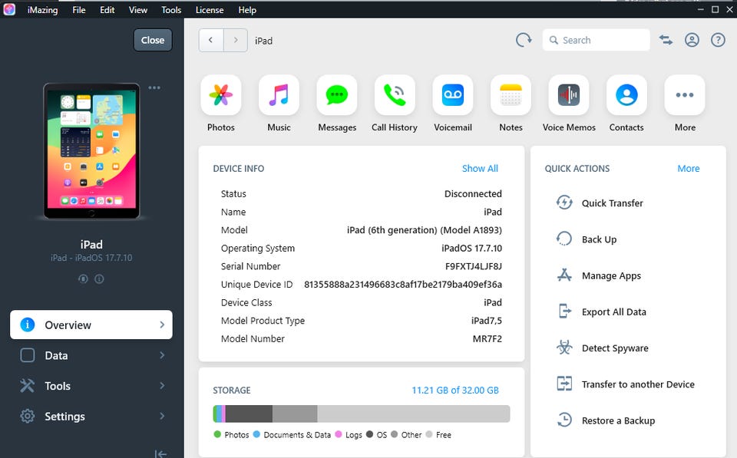This screenshot has width=737, height=458.
Task: Expand the Data section chevron
Action: point(162,355)
